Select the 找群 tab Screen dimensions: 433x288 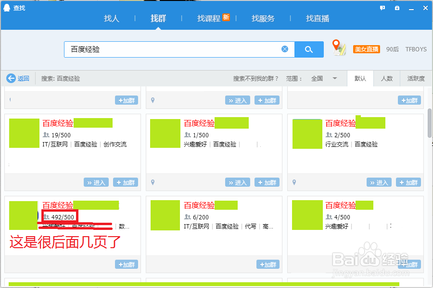[158, 18]
